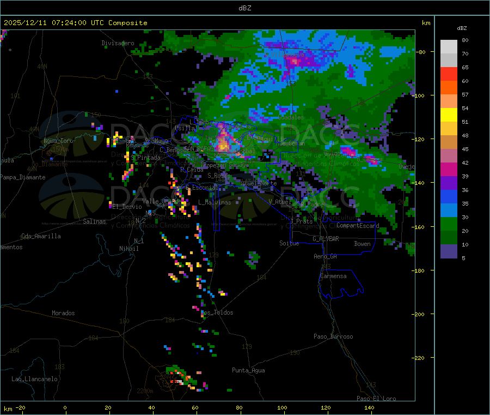The width and height of the screenshot is (490, 415).
Task: Click the Guadales location label
Action: (x=291, y=117)
